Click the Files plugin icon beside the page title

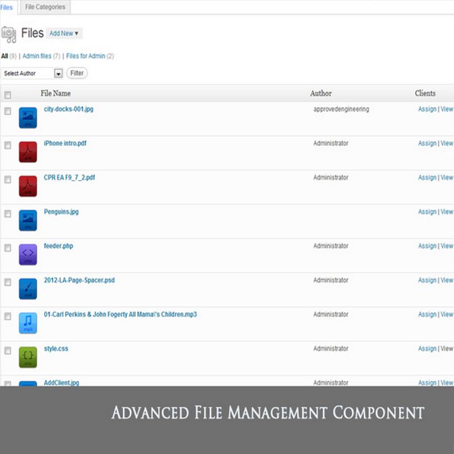point(10,32)
